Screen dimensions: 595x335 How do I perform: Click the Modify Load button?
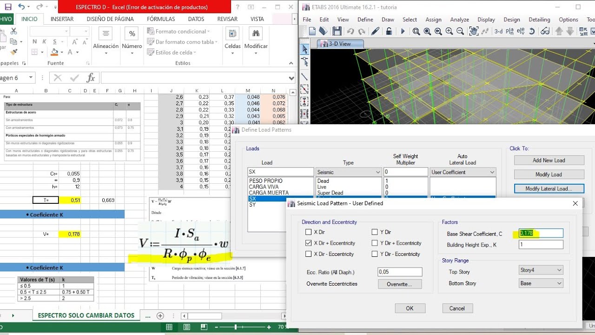pyautogui.click(x=549, y=174)
